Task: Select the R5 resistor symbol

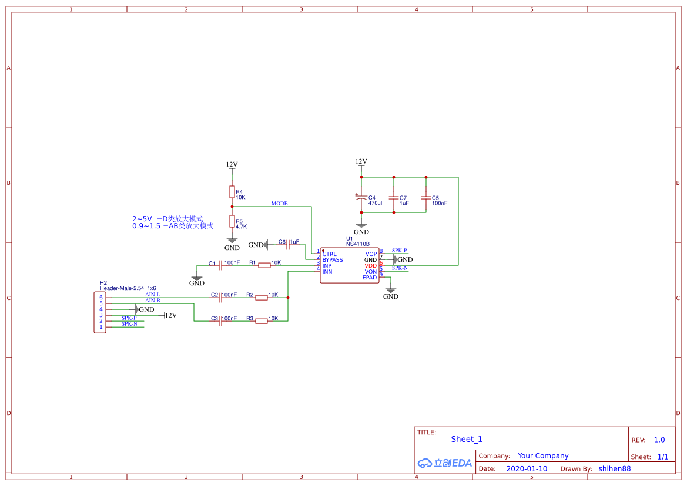Action: click(232, 221)
